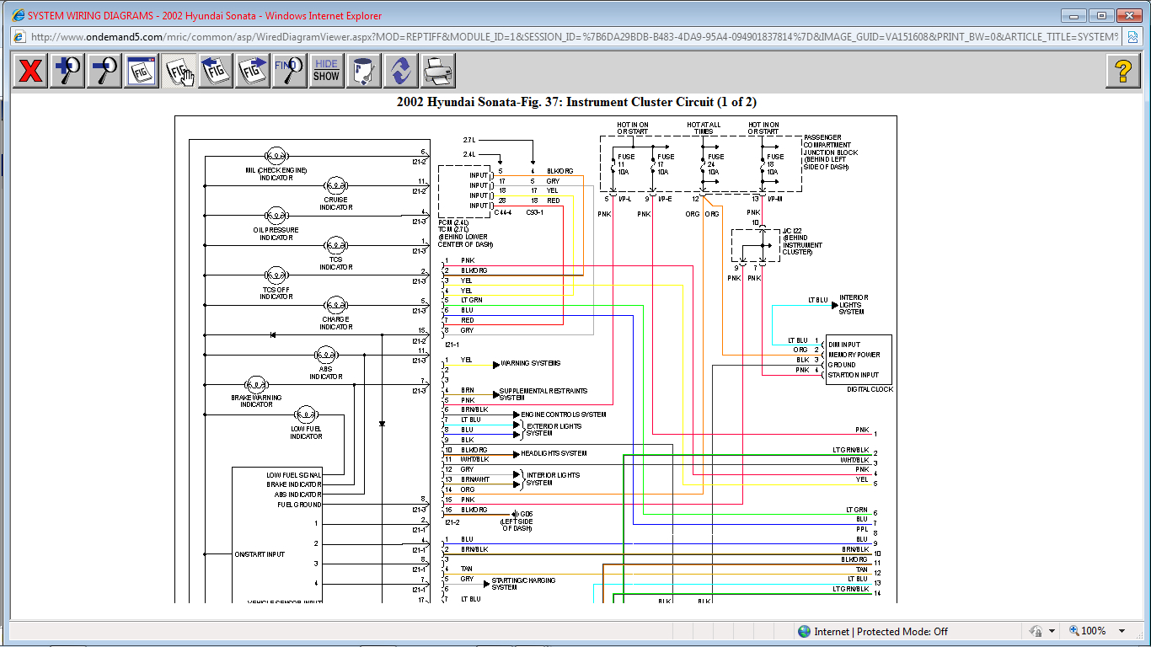Open the Find search tool
The height and width of the screenshot is (647, 1151).
click(289, 71)
